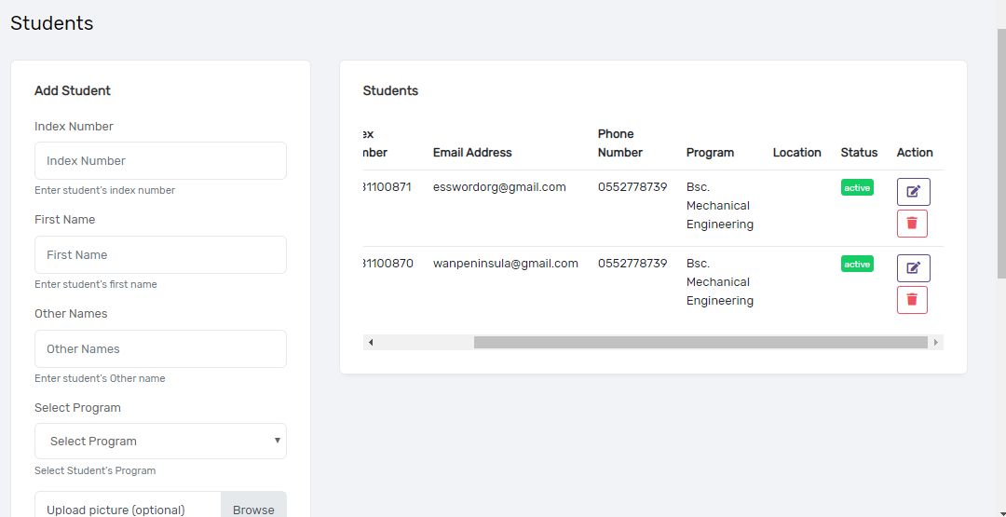Viewport: 1006px width, 517px height.
Task: Click the Other Names input field
Action: pyautogui.click(x=160, y=349)
